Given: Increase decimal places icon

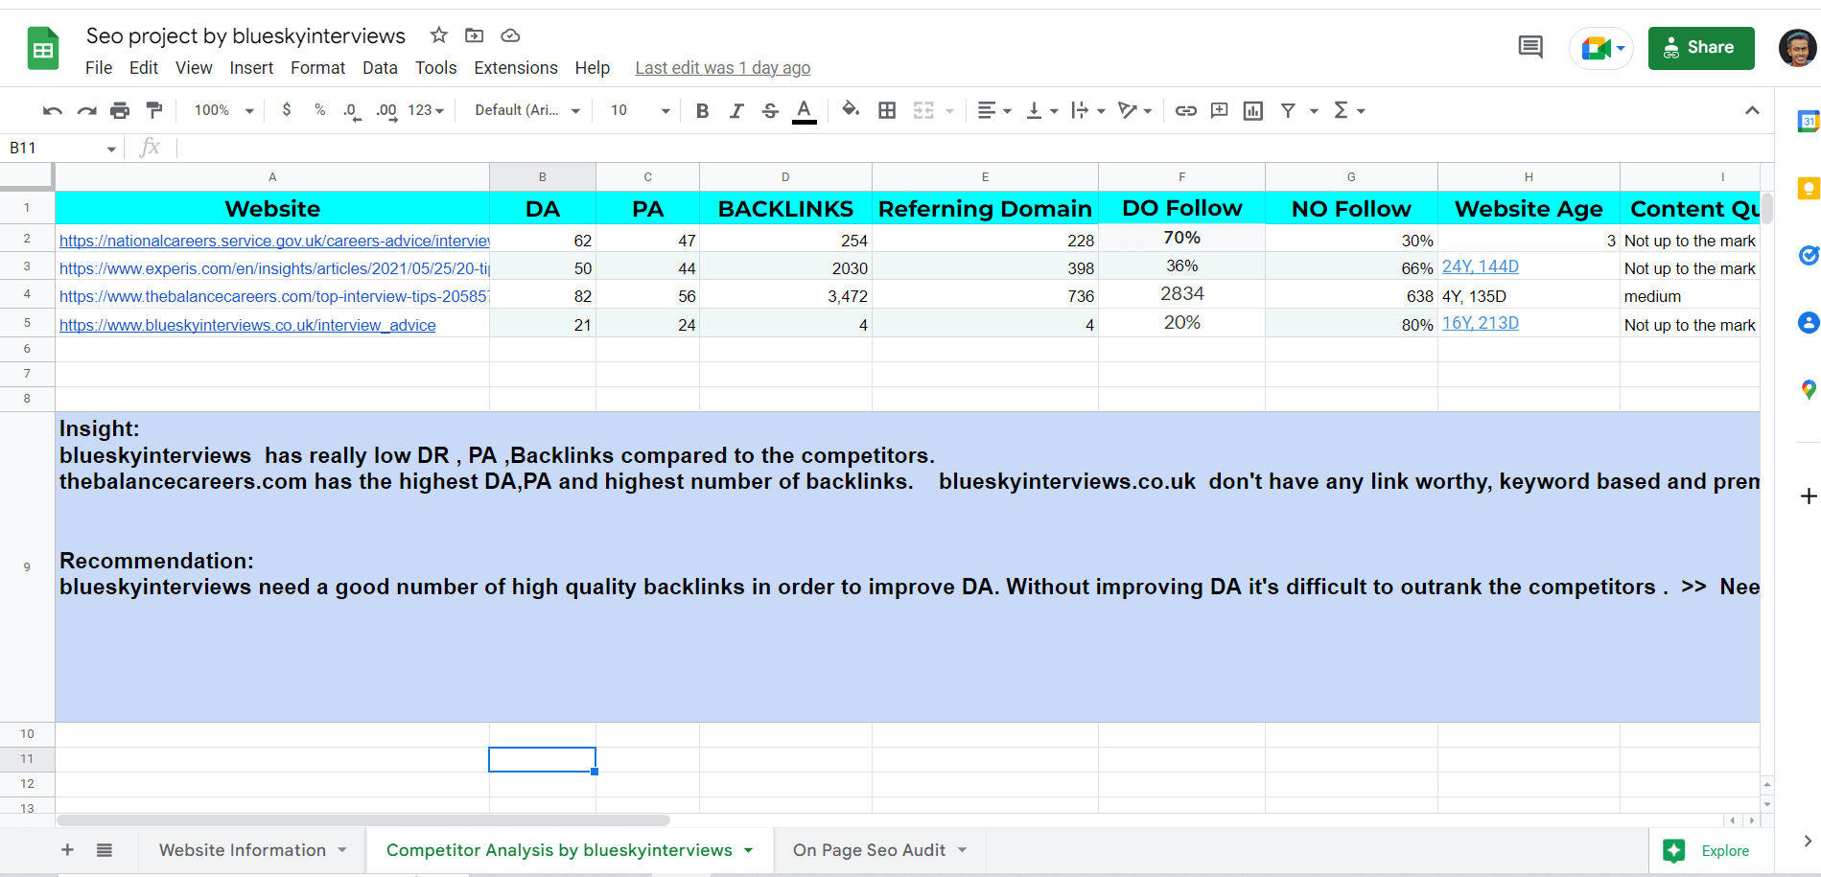Looking at the screenshot, I should (386, 111).
